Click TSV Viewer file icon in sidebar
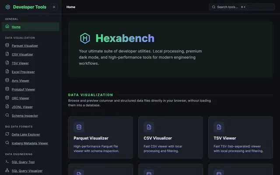The width and height of the screenshot is (280, 175). tap(7, 63)
